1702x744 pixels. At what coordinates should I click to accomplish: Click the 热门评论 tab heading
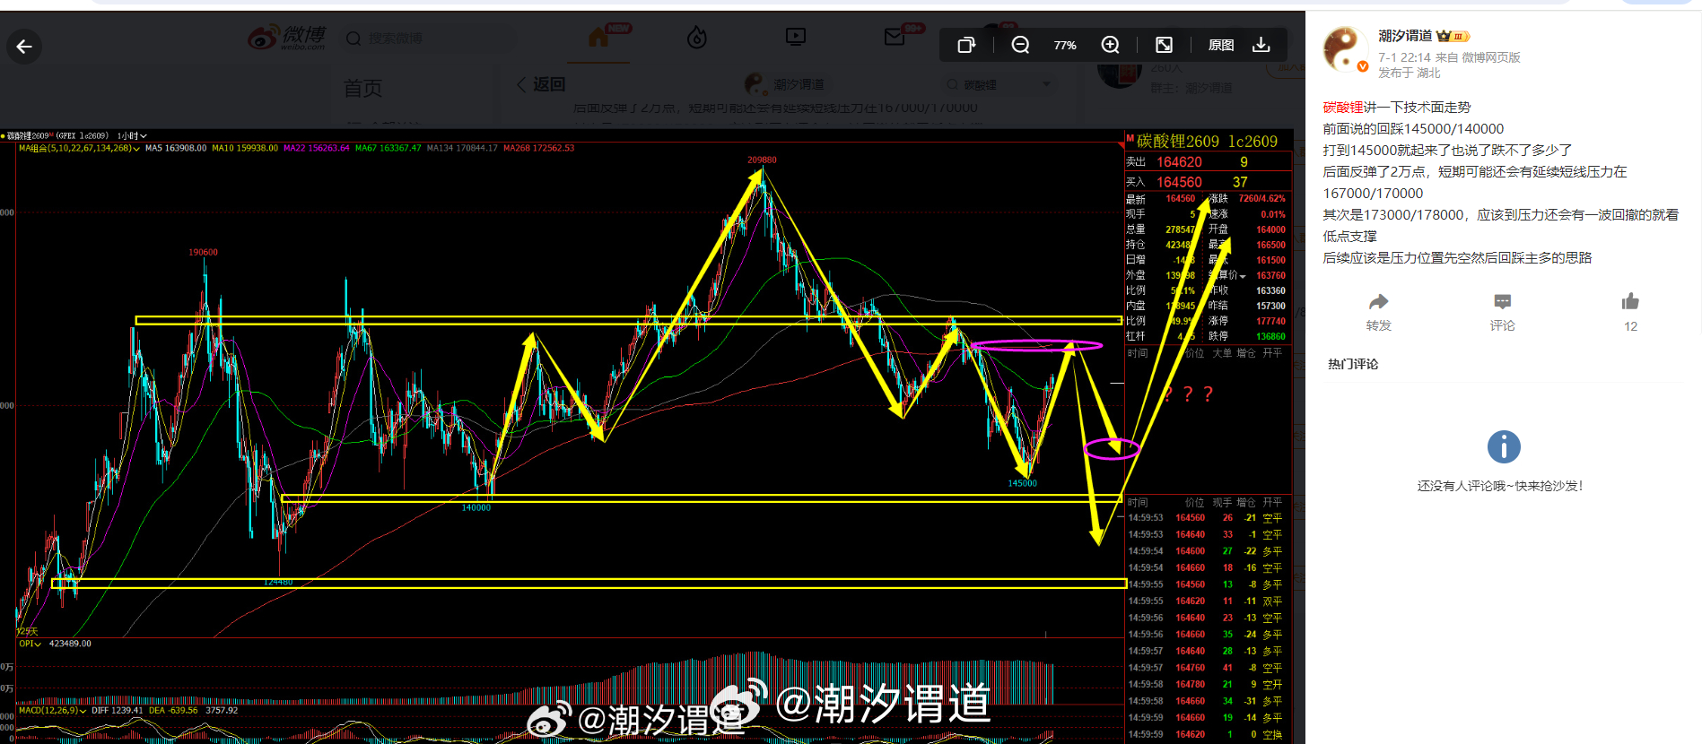[1353, 364]
